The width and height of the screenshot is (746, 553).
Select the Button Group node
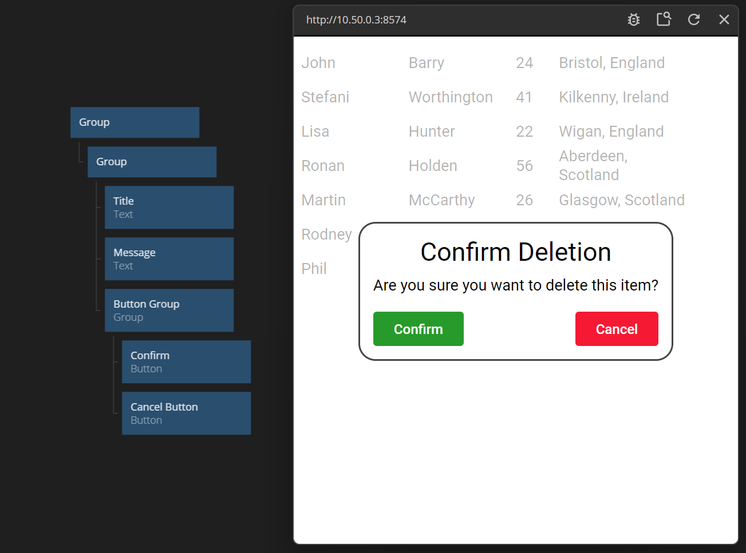[169, 310]
